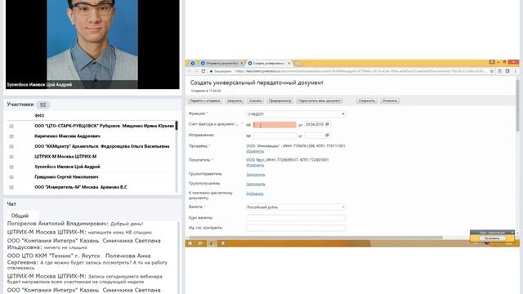Screen dimensions: 523x294
Task: Click the ФИО column header
Action: tap(39, 116)
